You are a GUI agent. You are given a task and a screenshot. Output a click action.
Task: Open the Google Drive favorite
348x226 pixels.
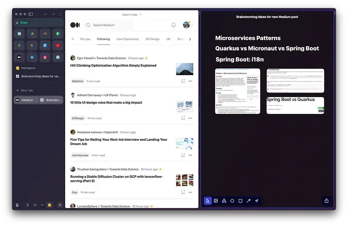point(32,34)
